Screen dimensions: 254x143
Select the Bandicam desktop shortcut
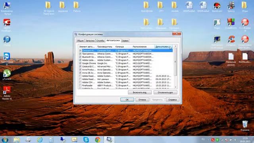[217, 7]
